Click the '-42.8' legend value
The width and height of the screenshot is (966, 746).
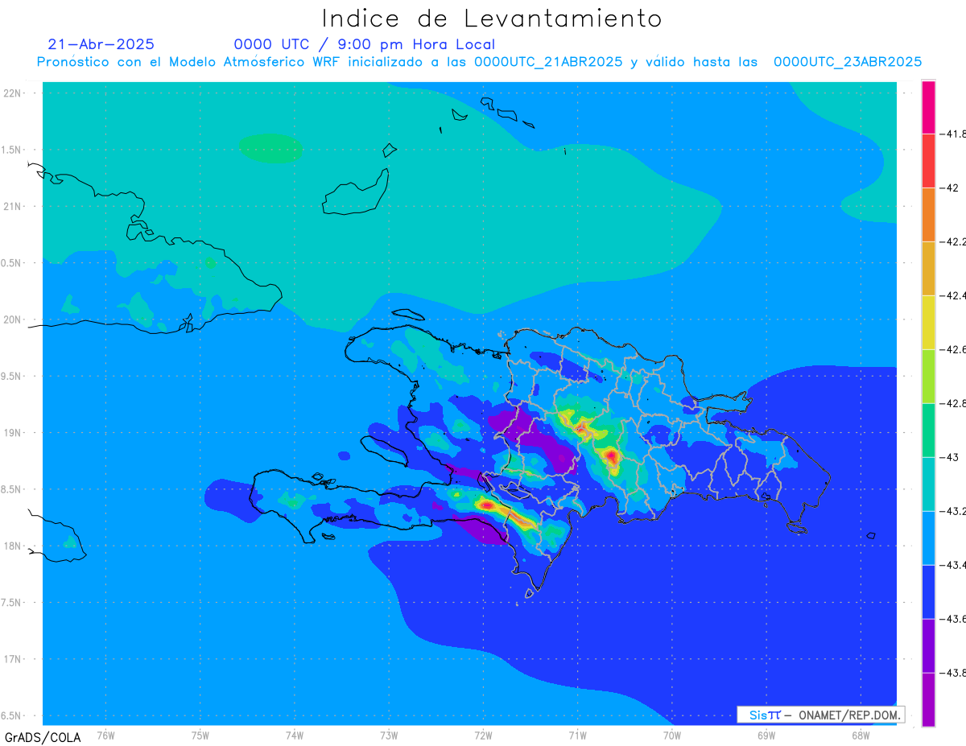(953, 403)
